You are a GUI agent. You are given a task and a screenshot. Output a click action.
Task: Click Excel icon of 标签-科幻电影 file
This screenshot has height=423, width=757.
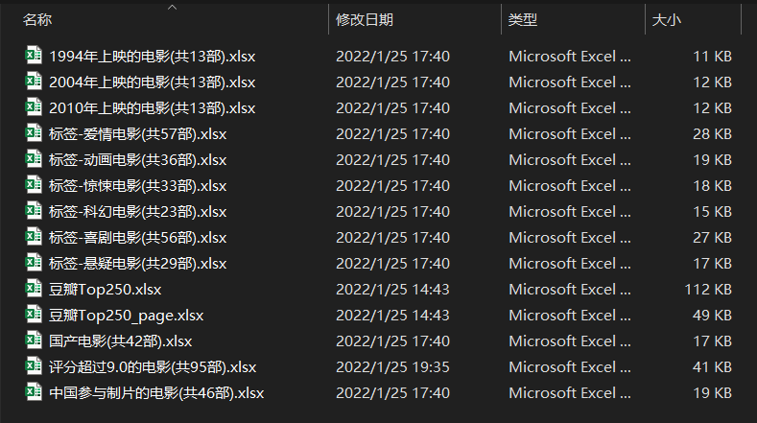click(x=34, y=211)
